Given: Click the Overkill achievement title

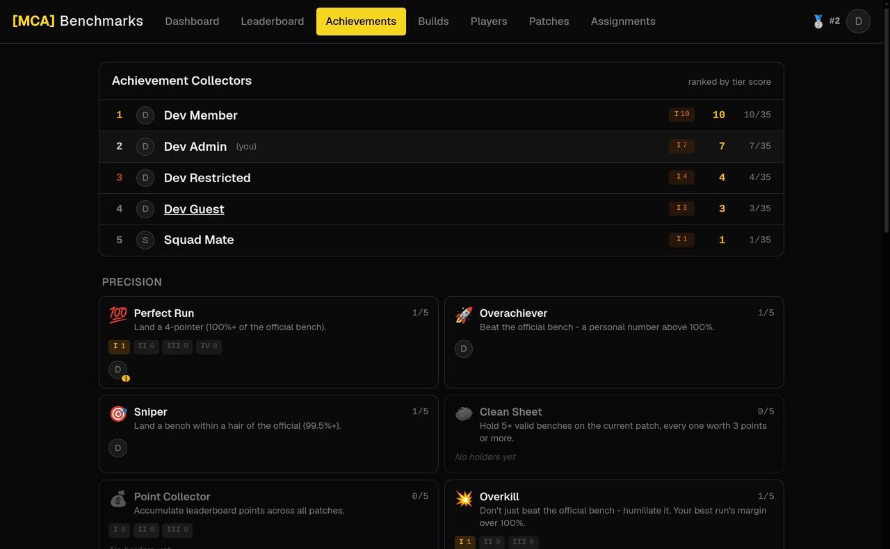Looking at the screenshot, I should coord(499,497).
